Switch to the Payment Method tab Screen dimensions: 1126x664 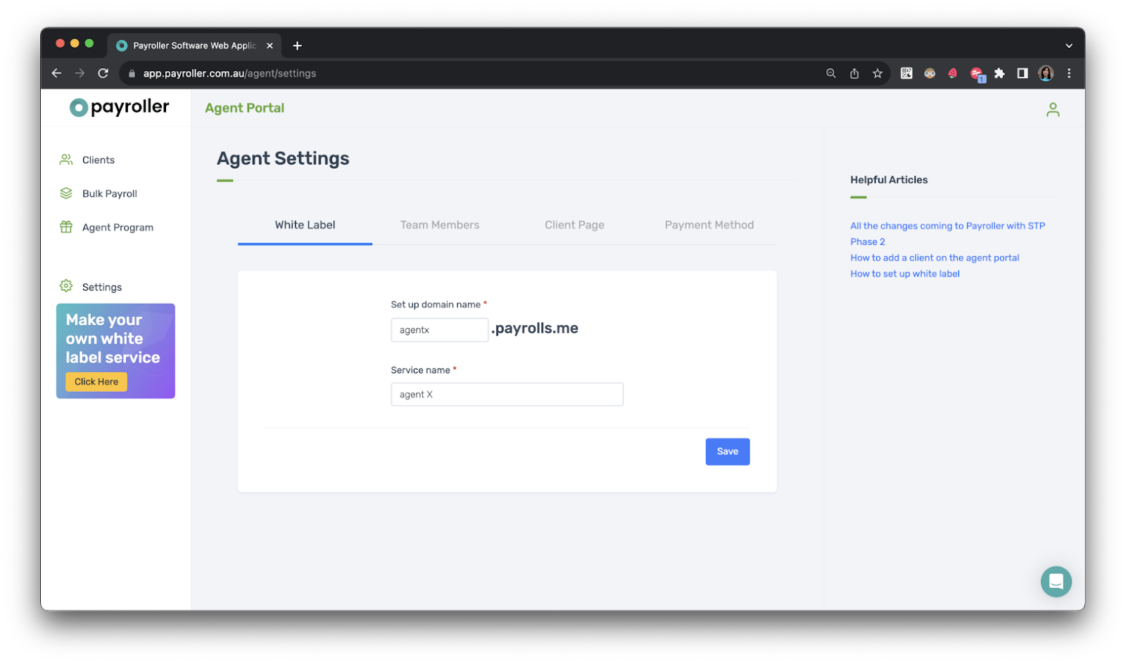click(709, 225)
